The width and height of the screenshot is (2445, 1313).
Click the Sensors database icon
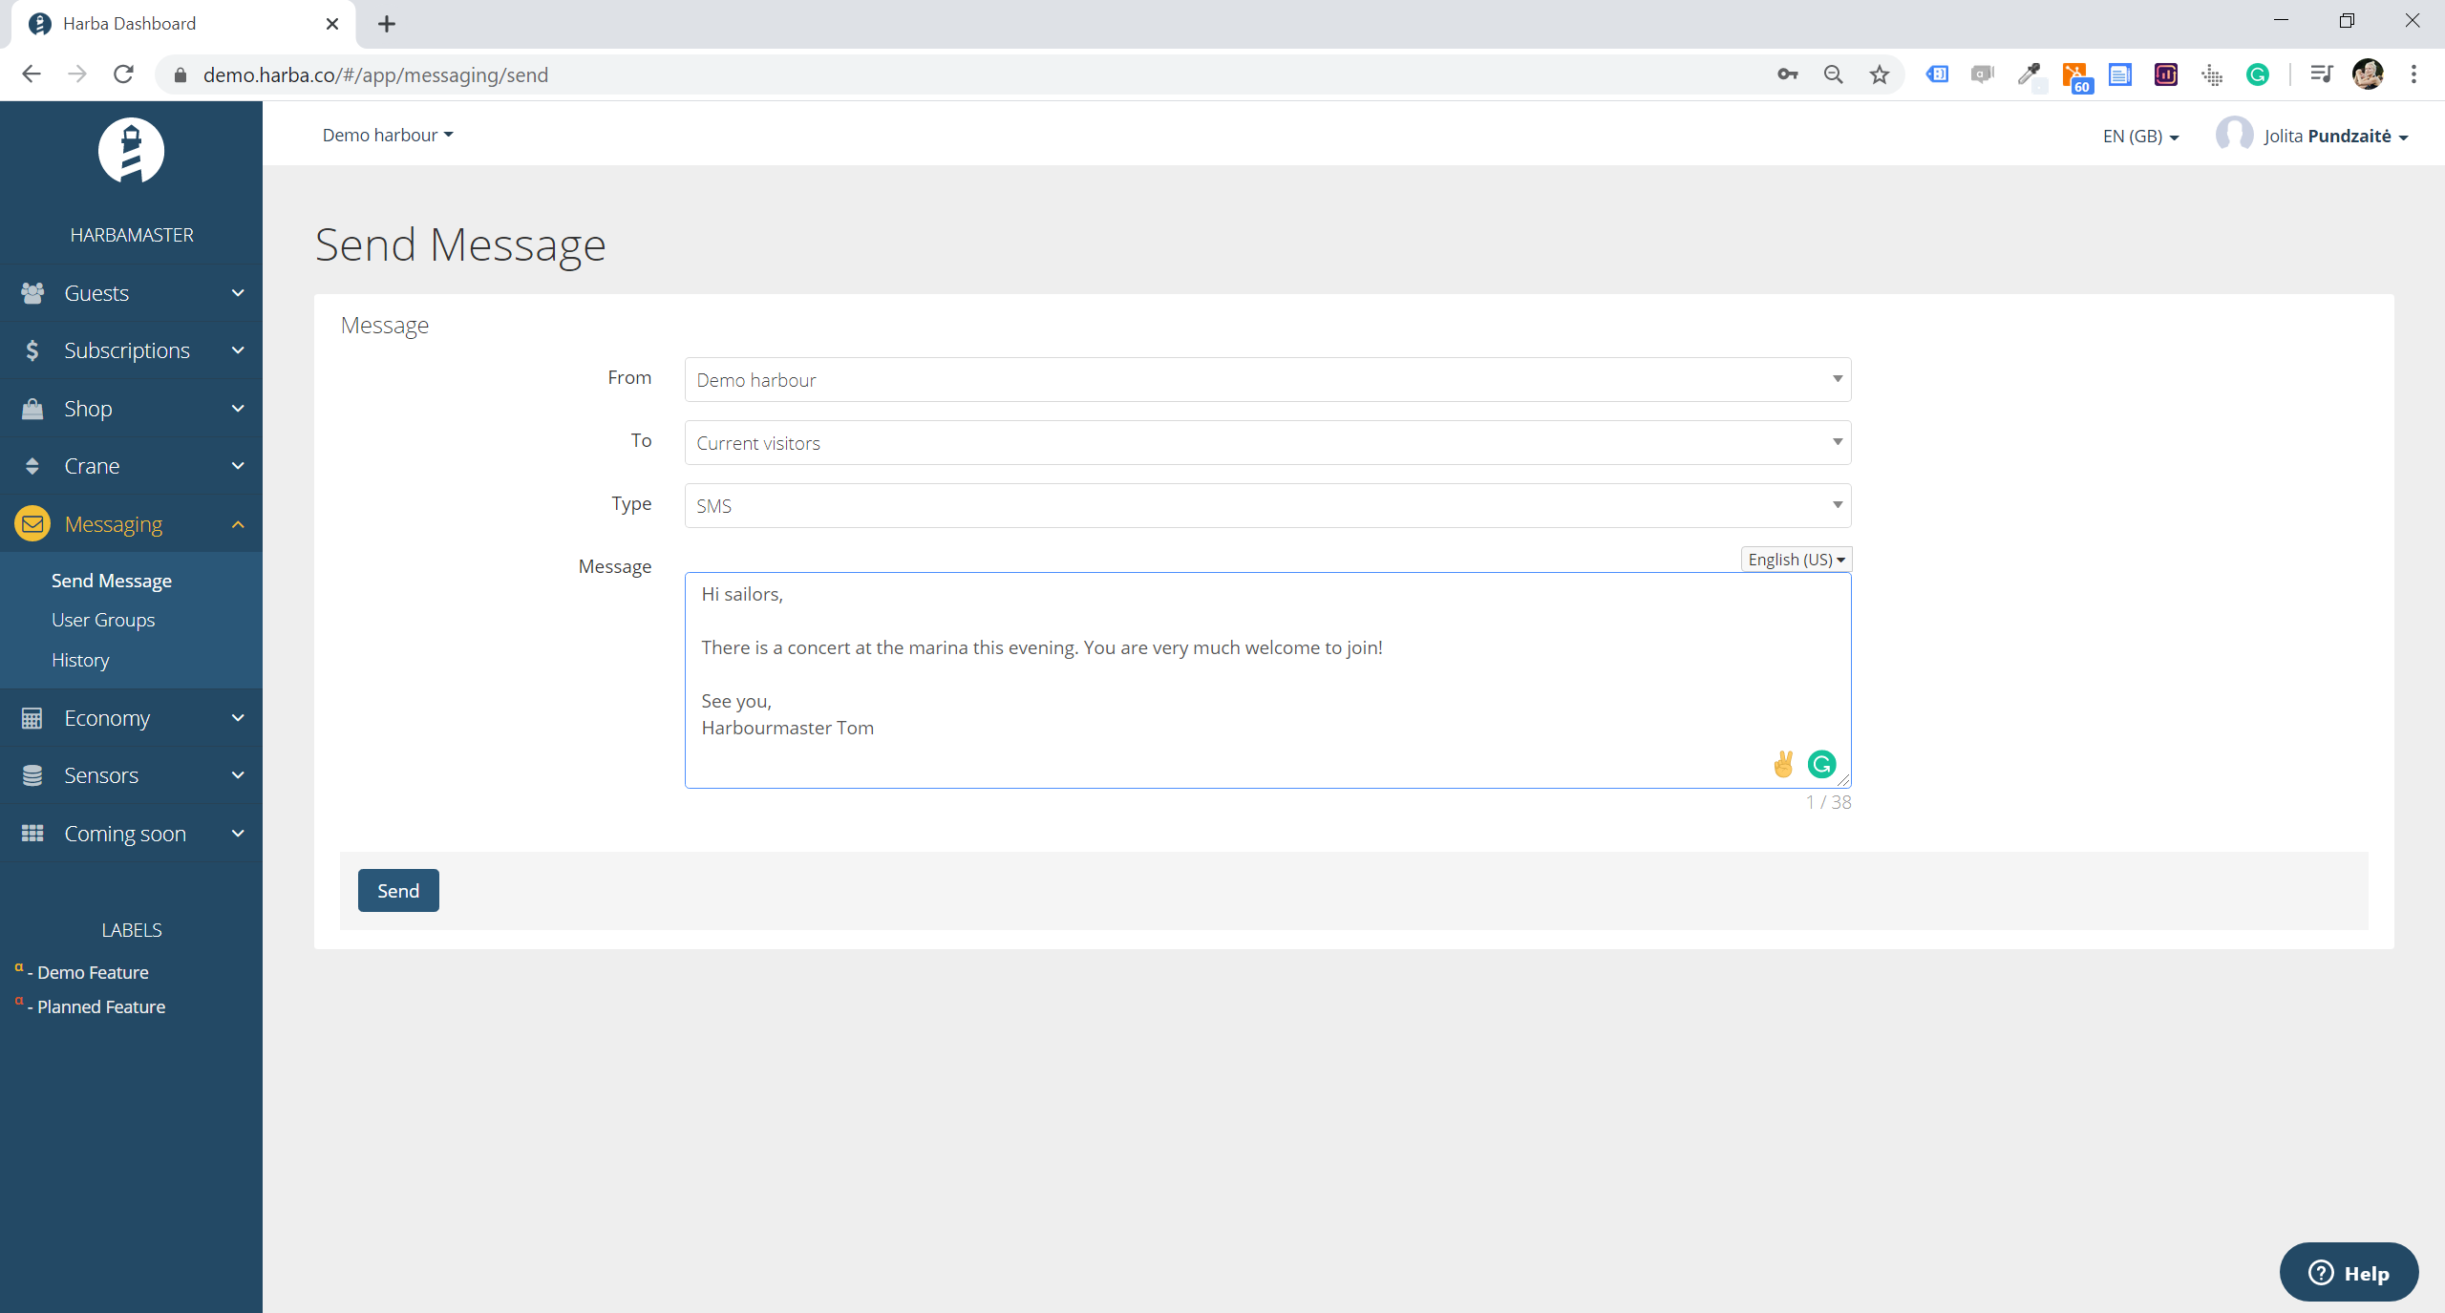32,775
